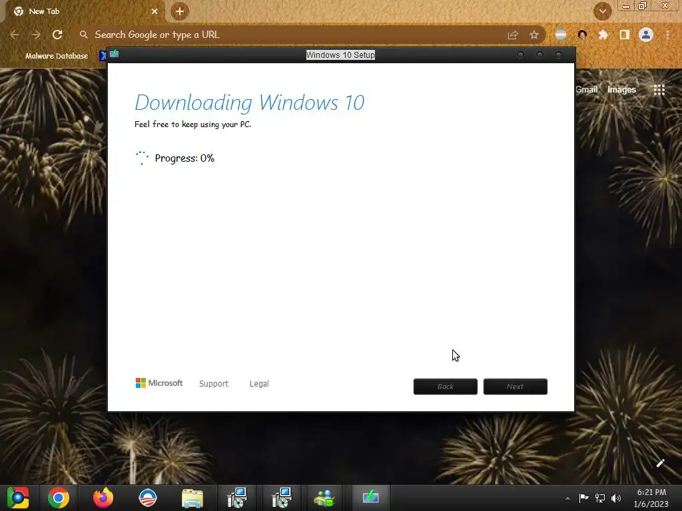Launch Firefox from the taskbar
The width and height of the screenshot is (682, 511).
(103, 498)
